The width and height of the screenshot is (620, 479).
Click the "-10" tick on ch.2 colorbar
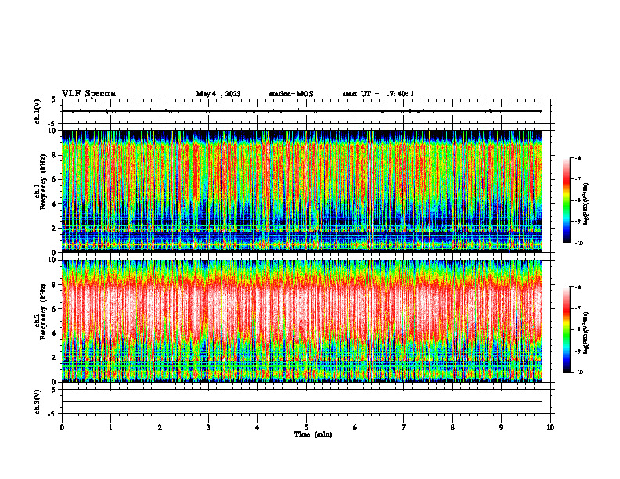[x=579, y=373]
